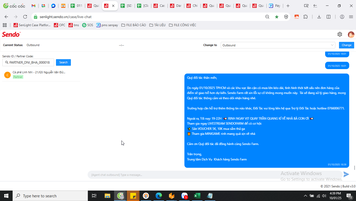Click the Sendo logo
356x201 pixels.
tap(11, 34)
